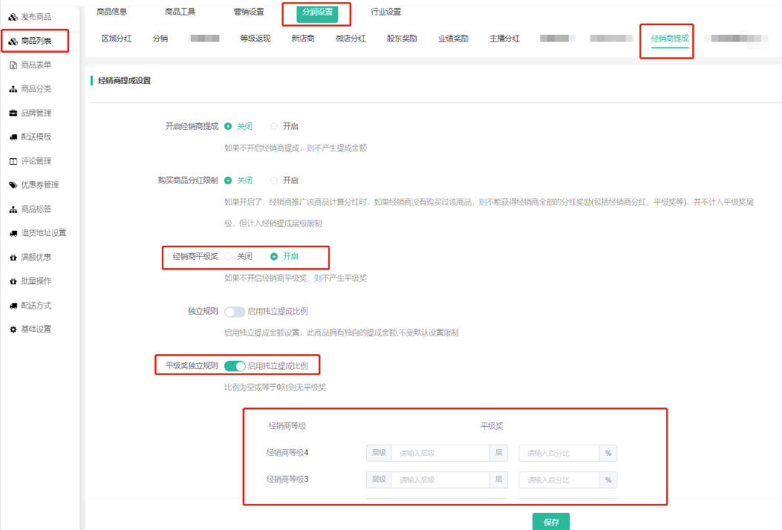This screenshot has width=782, height=530.
Task: Click the 商品分类 hierarchy icon
Action: click(x=13, y=89)
